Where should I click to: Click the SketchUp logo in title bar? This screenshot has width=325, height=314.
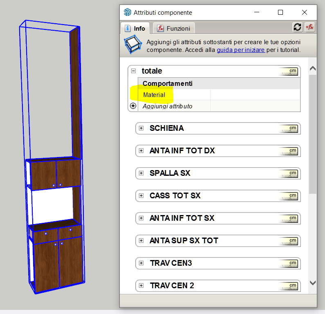tap(127, 12)
